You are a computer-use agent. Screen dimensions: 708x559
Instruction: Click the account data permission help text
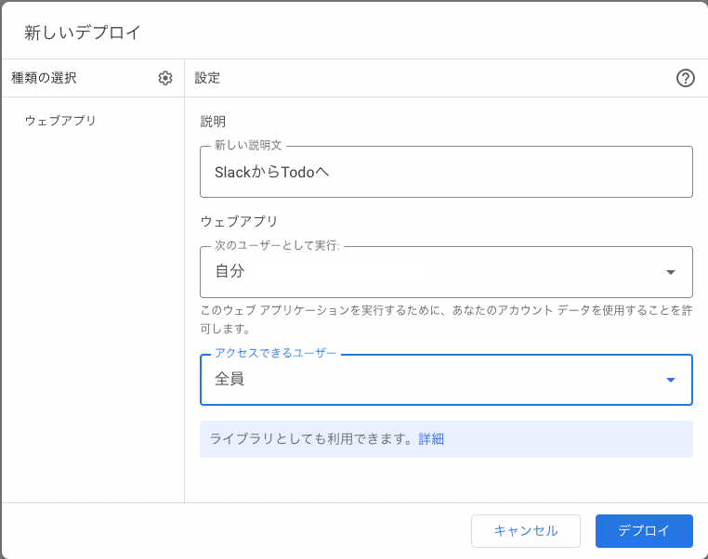(446, 318)
